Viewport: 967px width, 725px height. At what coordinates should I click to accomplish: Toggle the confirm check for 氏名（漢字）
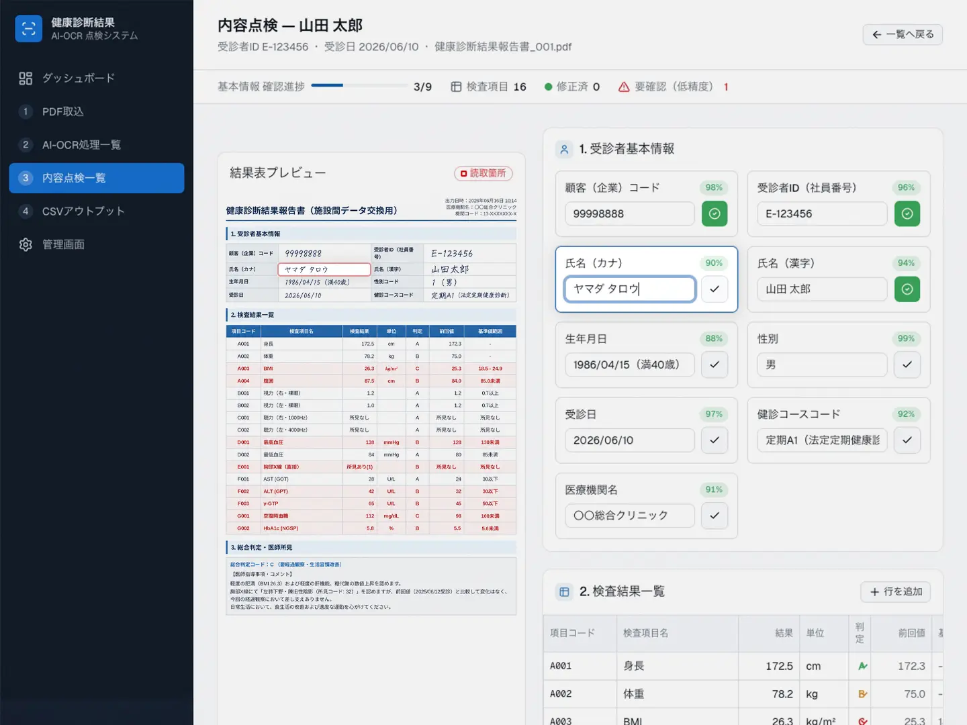907,289
